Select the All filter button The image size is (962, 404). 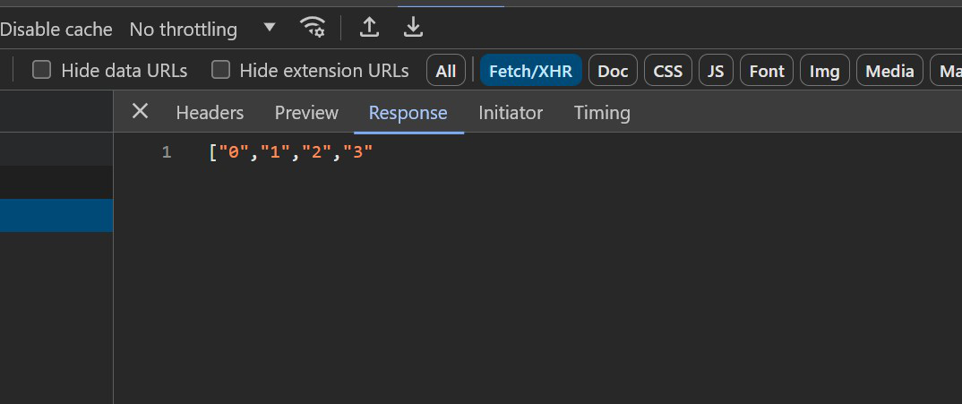446,71
